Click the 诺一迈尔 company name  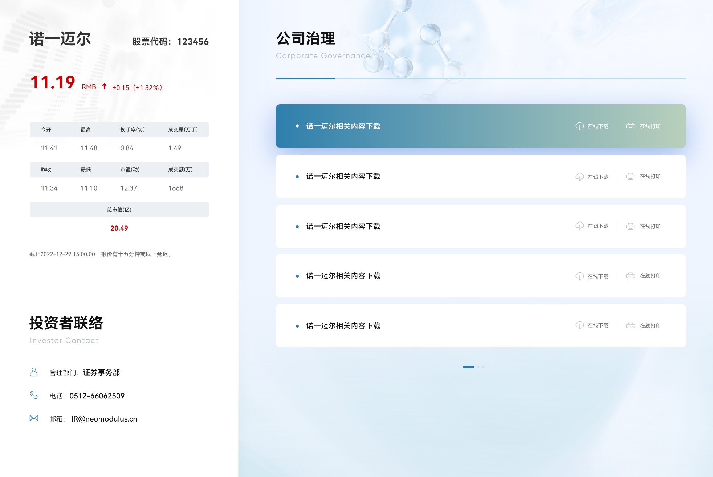(60, 39)
